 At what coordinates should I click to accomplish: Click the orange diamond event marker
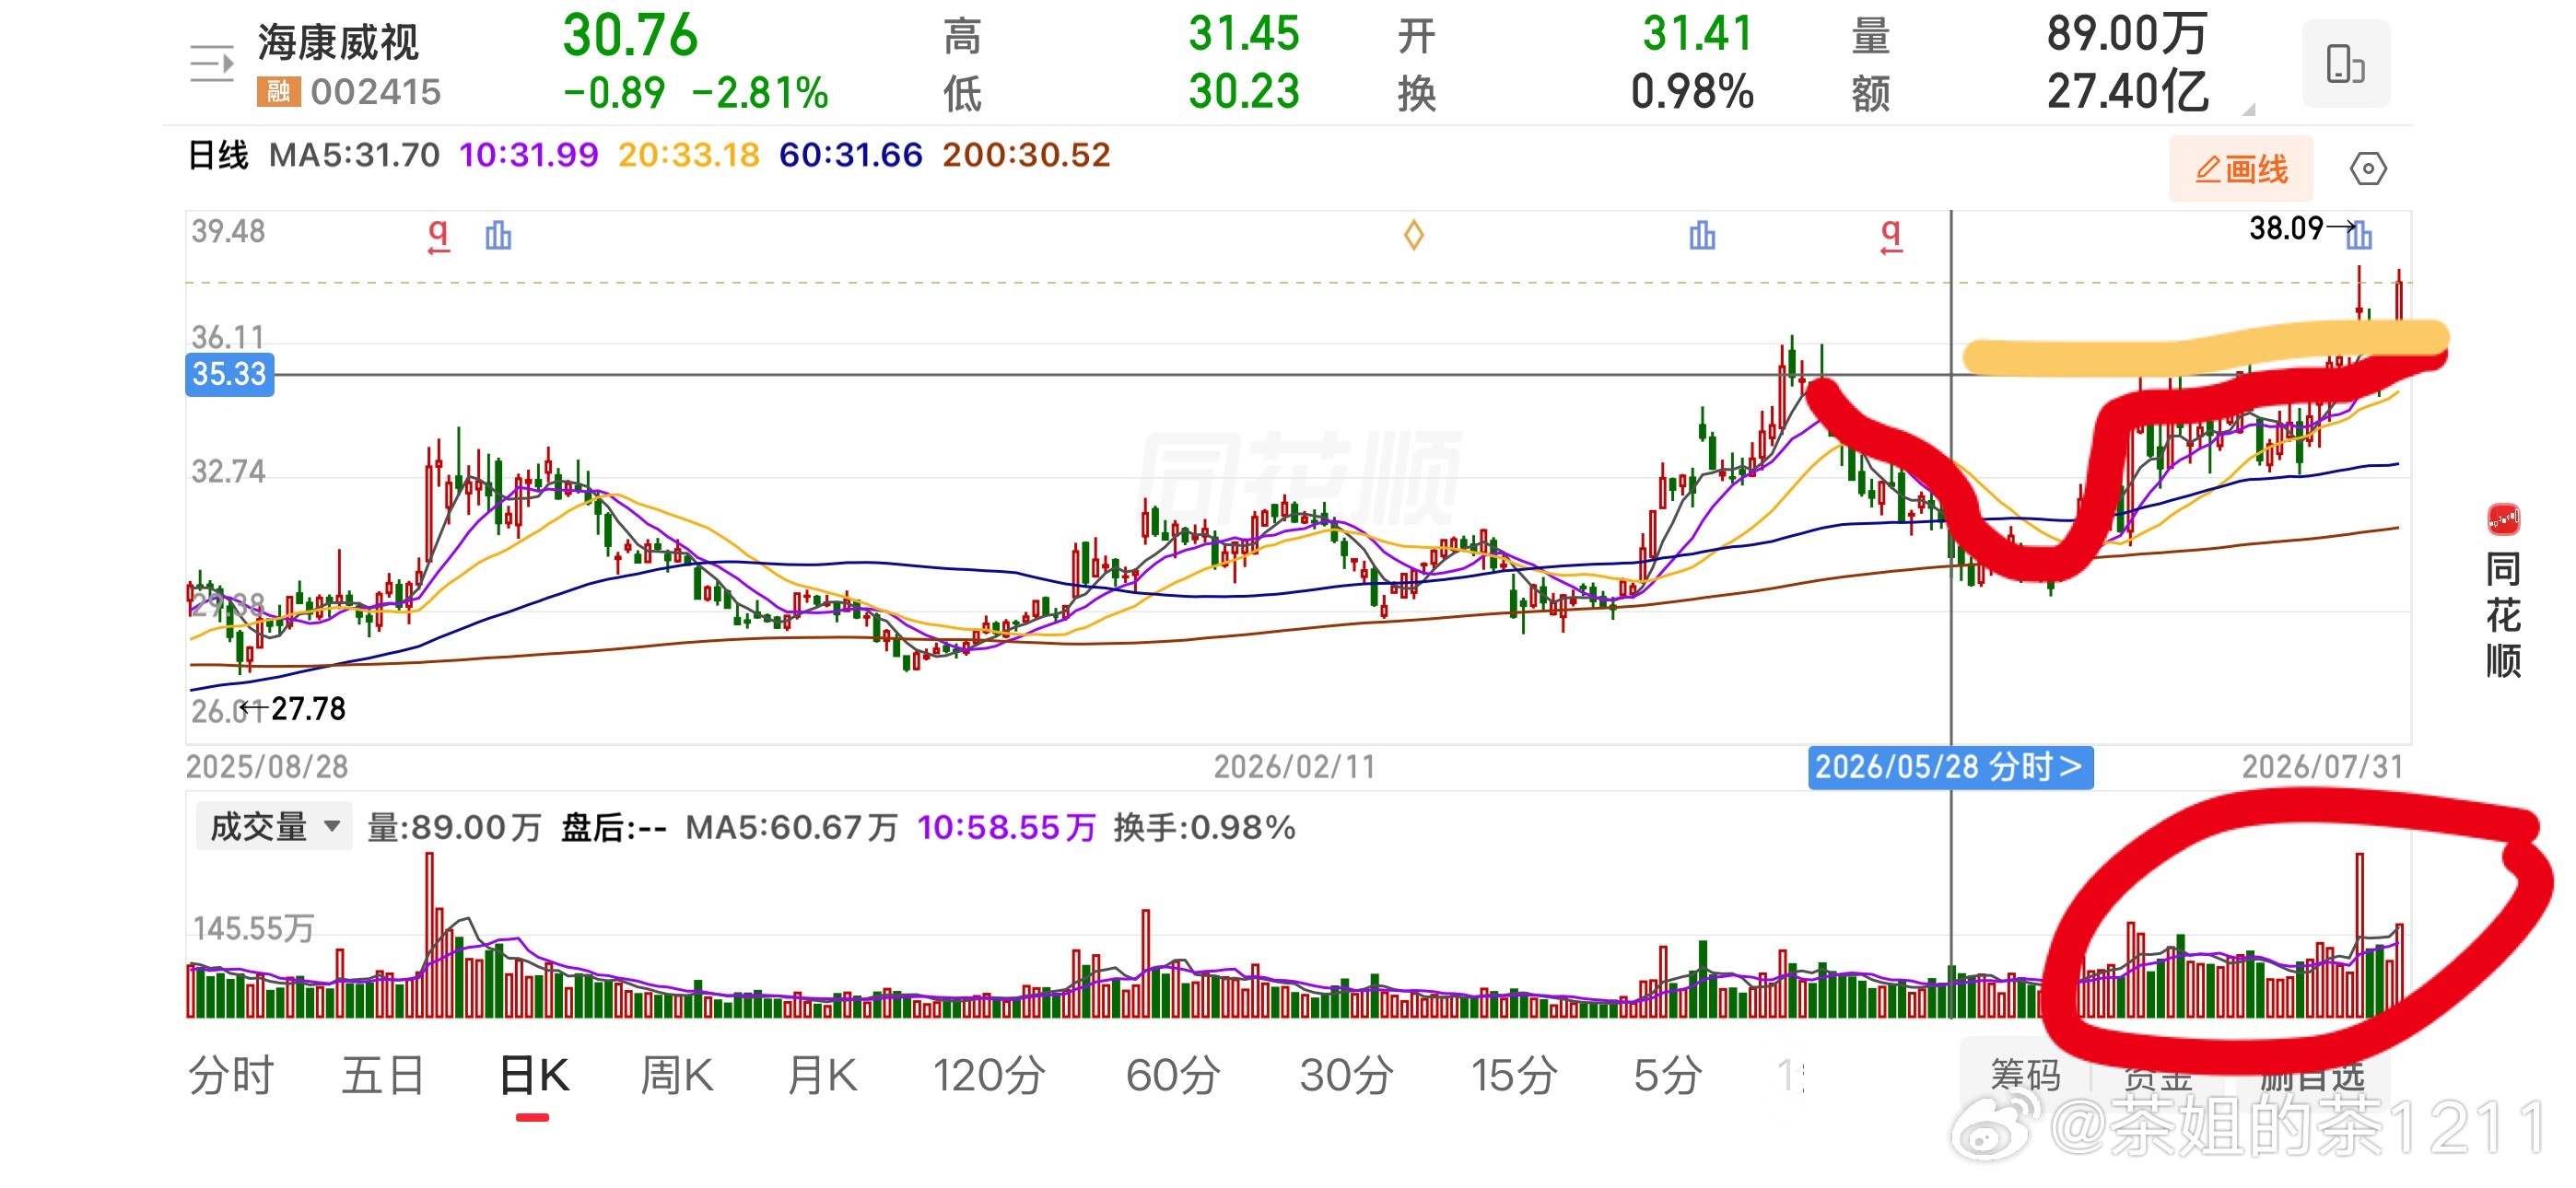pos(1413,236)
